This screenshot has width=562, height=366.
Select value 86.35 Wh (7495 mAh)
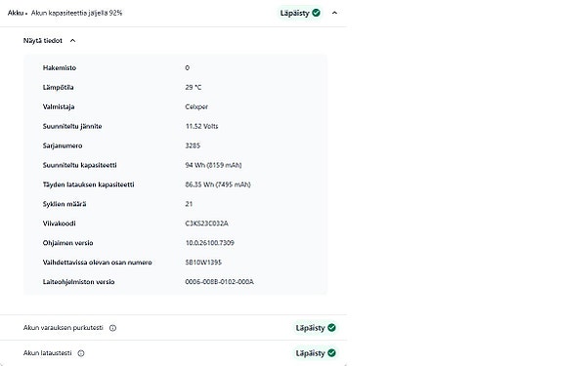click(x=218, y=184)
